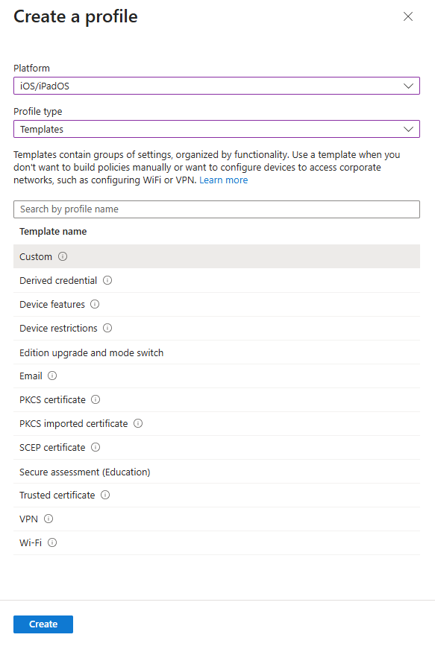This screenshot has width=435, height=652.
Task: View the SCEP certificate info tooltip
Action: pyautogui.click(x=96, y=447)
